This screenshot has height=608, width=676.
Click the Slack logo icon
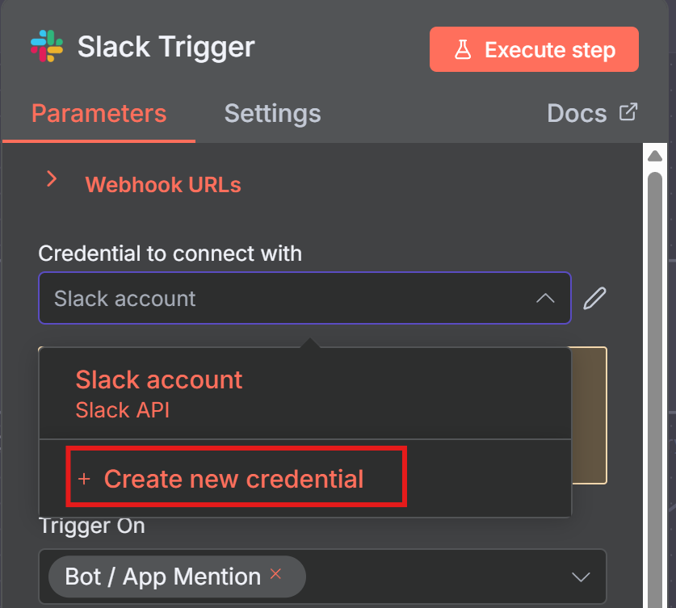click(47, 48)
